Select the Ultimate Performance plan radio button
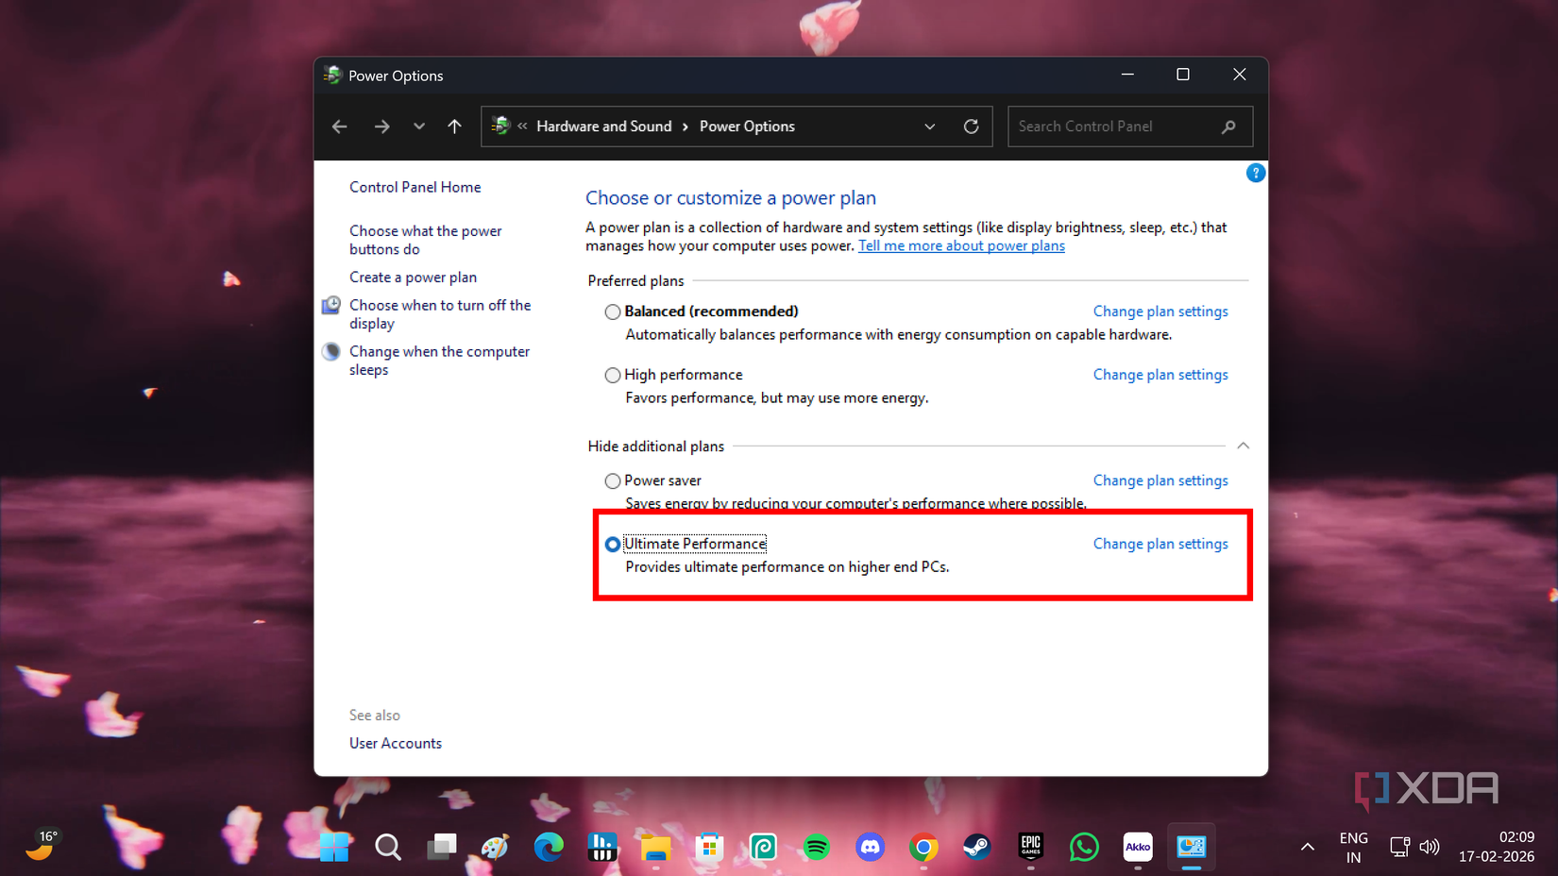Image resolution: width=1558 pixels, height=876 pixels. tap(613, 544)
